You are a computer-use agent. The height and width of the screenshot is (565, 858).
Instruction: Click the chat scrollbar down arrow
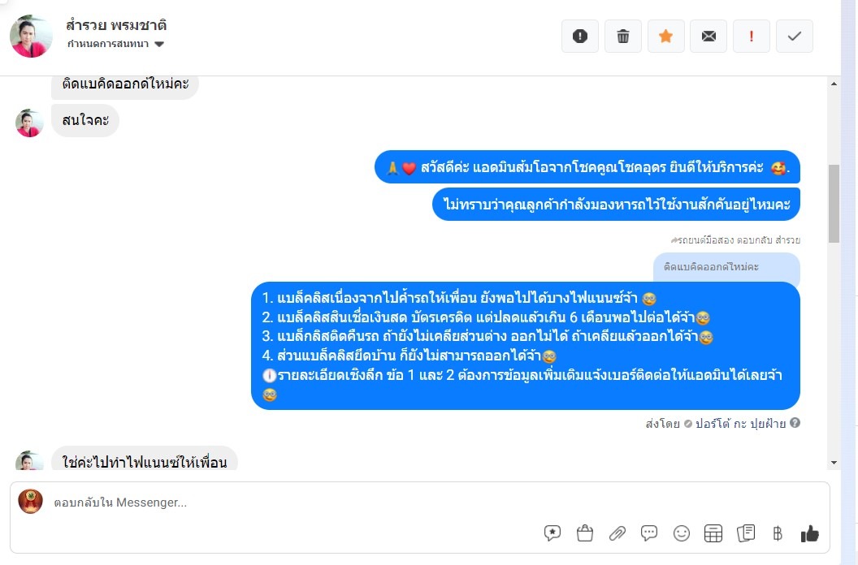coord(834,463)
